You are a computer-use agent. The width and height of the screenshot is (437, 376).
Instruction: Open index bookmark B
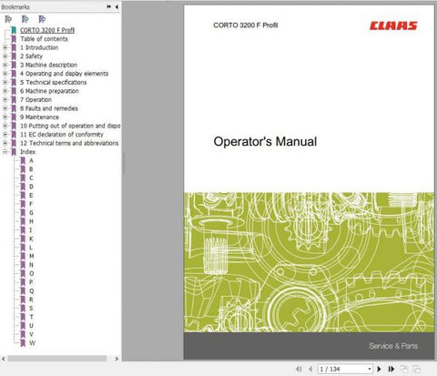tap(31, 169)
